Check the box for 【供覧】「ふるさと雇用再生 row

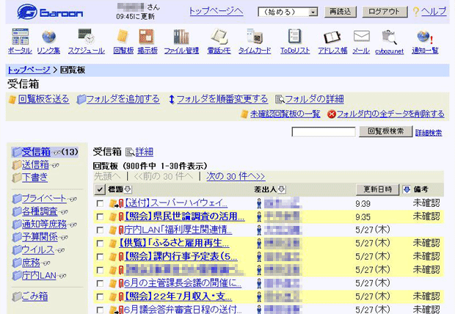(100, 243)
